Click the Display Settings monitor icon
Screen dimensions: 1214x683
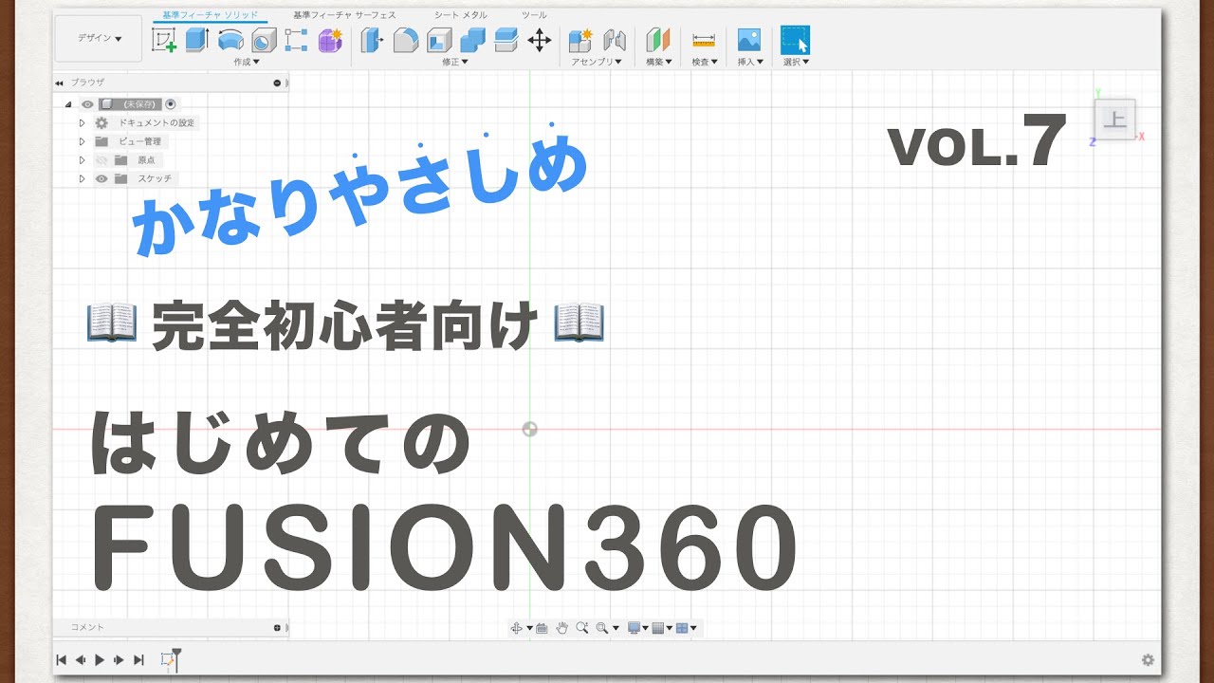(x=634, y=628)
